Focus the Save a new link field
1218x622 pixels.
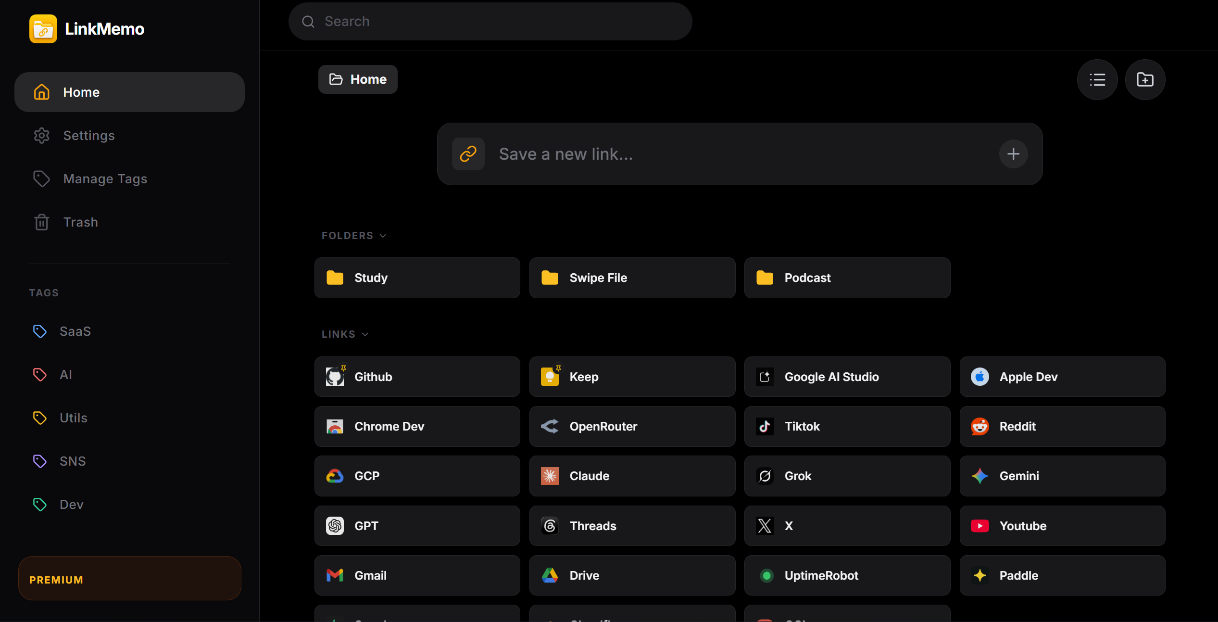(x=741, y=154)
